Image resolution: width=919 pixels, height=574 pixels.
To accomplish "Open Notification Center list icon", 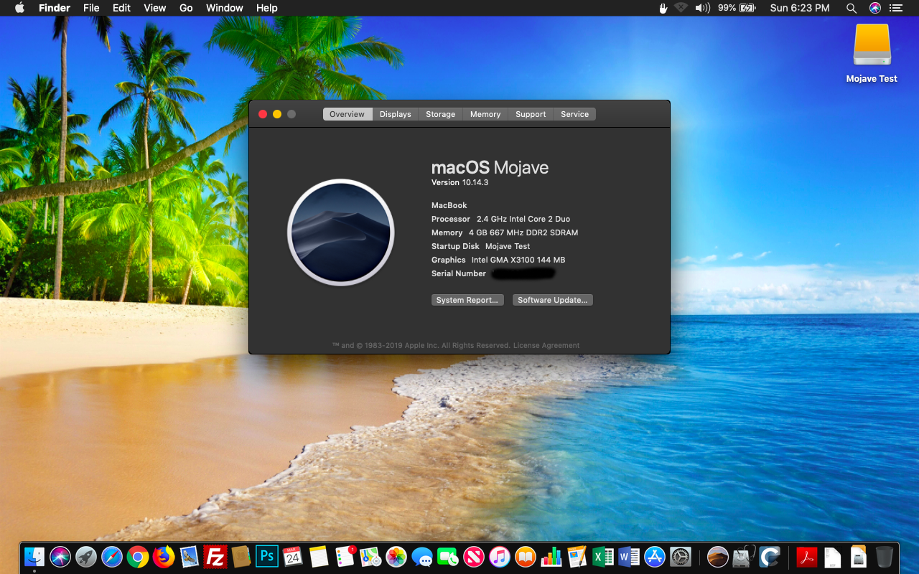I will [895, 8].
